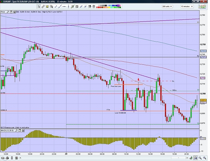Click the green hand icon in bottom bar
This screenshot has height=161, width=210.
click(191, 158)
